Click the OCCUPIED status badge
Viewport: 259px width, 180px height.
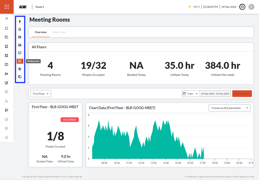coord(70,120)
